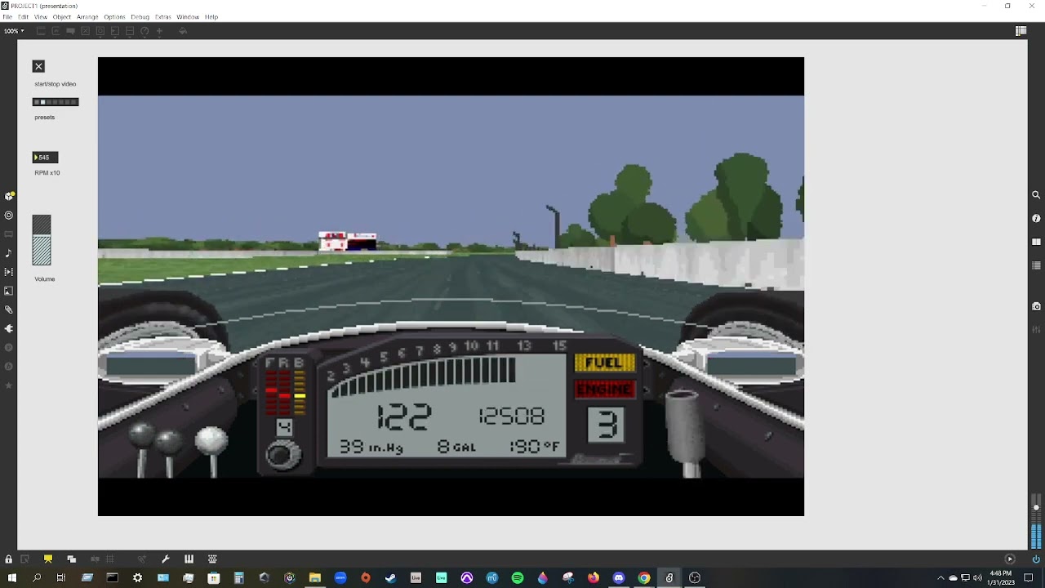The width and height of the screenshot is (1045, 588).
Task: Open the Debug menu
Action: [x=140, y=17]
